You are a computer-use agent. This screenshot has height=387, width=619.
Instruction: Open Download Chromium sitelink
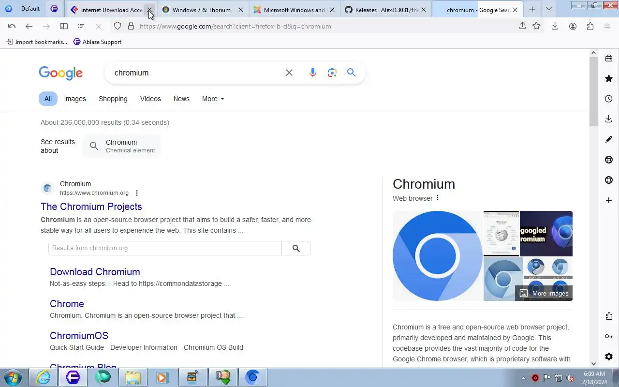95,272
